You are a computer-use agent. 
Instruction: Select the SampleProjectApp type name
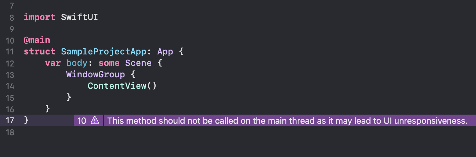coord(104,52)
